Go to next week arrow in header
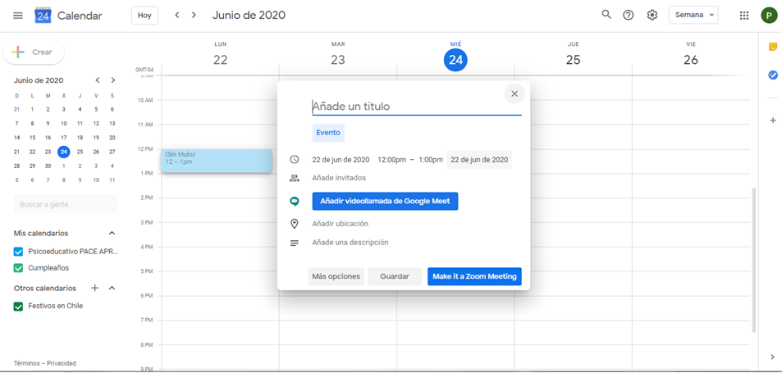 [194, 16]
